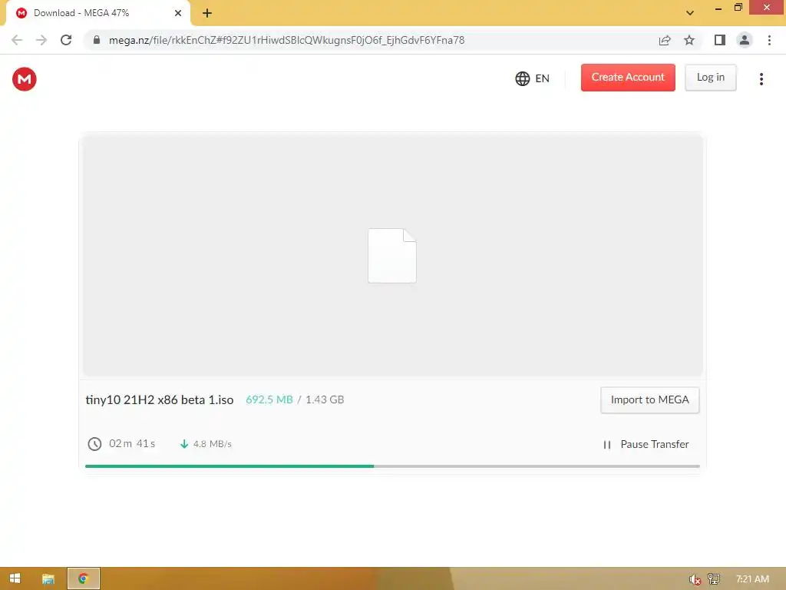Pause the file transfer

click(x=646, y=445)
